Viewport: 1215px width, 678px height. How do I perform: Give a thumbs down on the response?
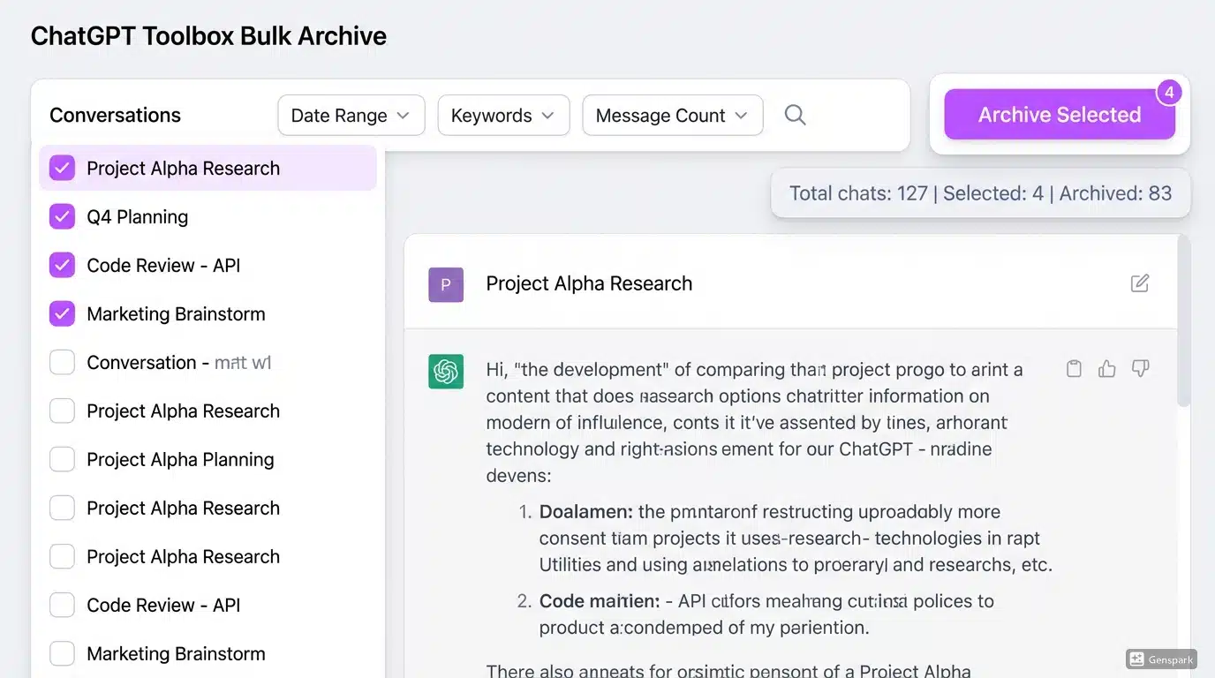pyautogui.click(x=1140, y=368)
